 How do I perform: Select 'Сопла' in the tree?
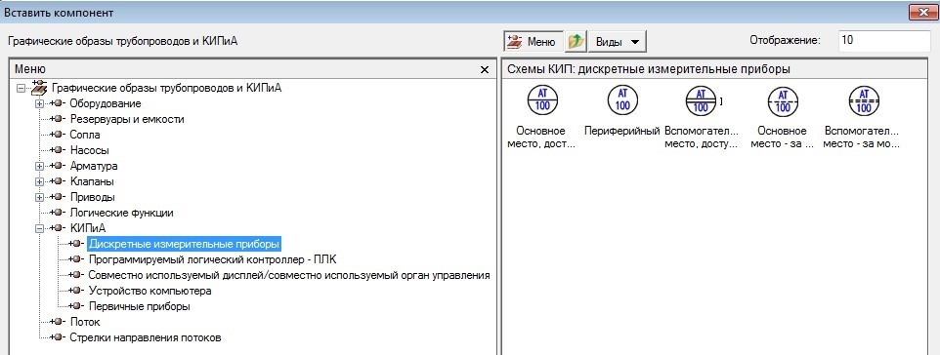[85, 135]
